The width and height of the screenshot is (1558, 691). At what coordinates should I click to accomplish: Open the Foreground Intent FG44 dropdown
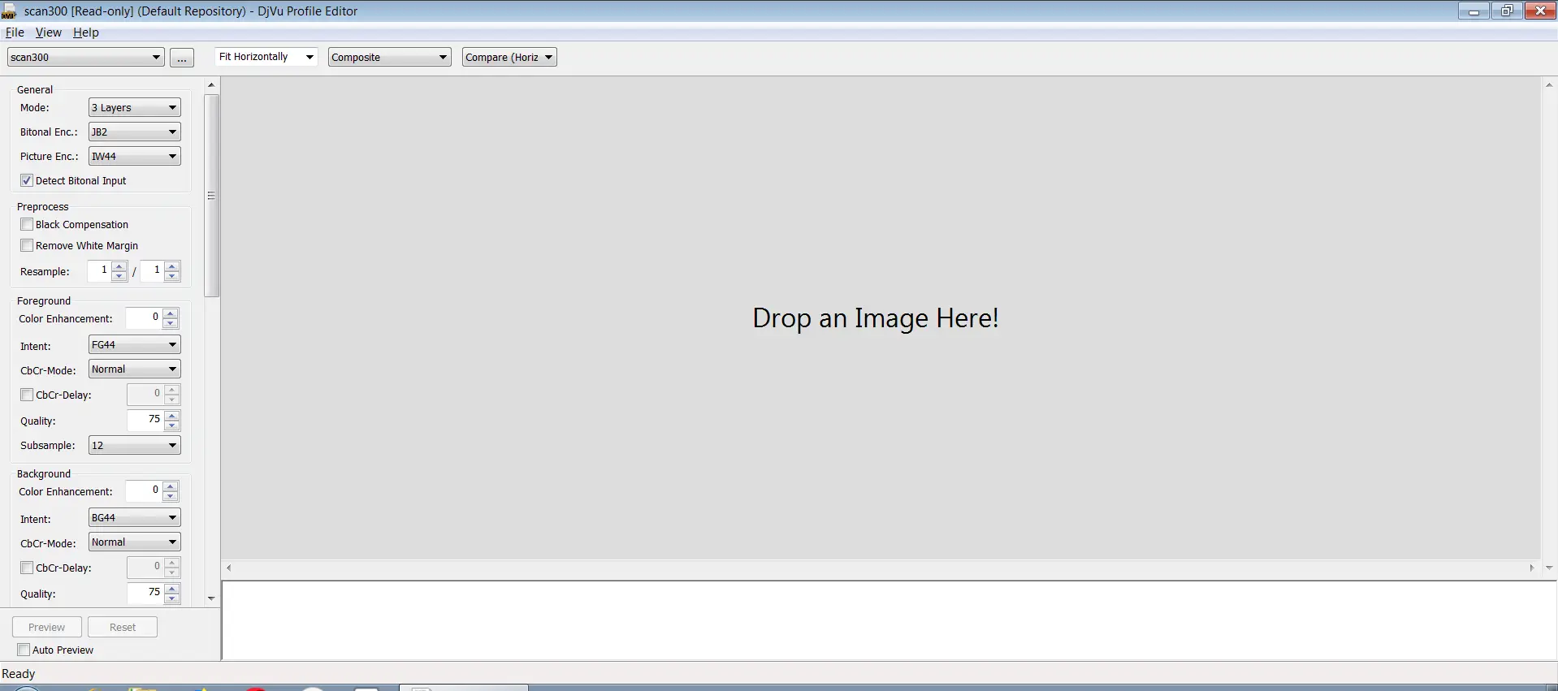(x=134, y=344)
